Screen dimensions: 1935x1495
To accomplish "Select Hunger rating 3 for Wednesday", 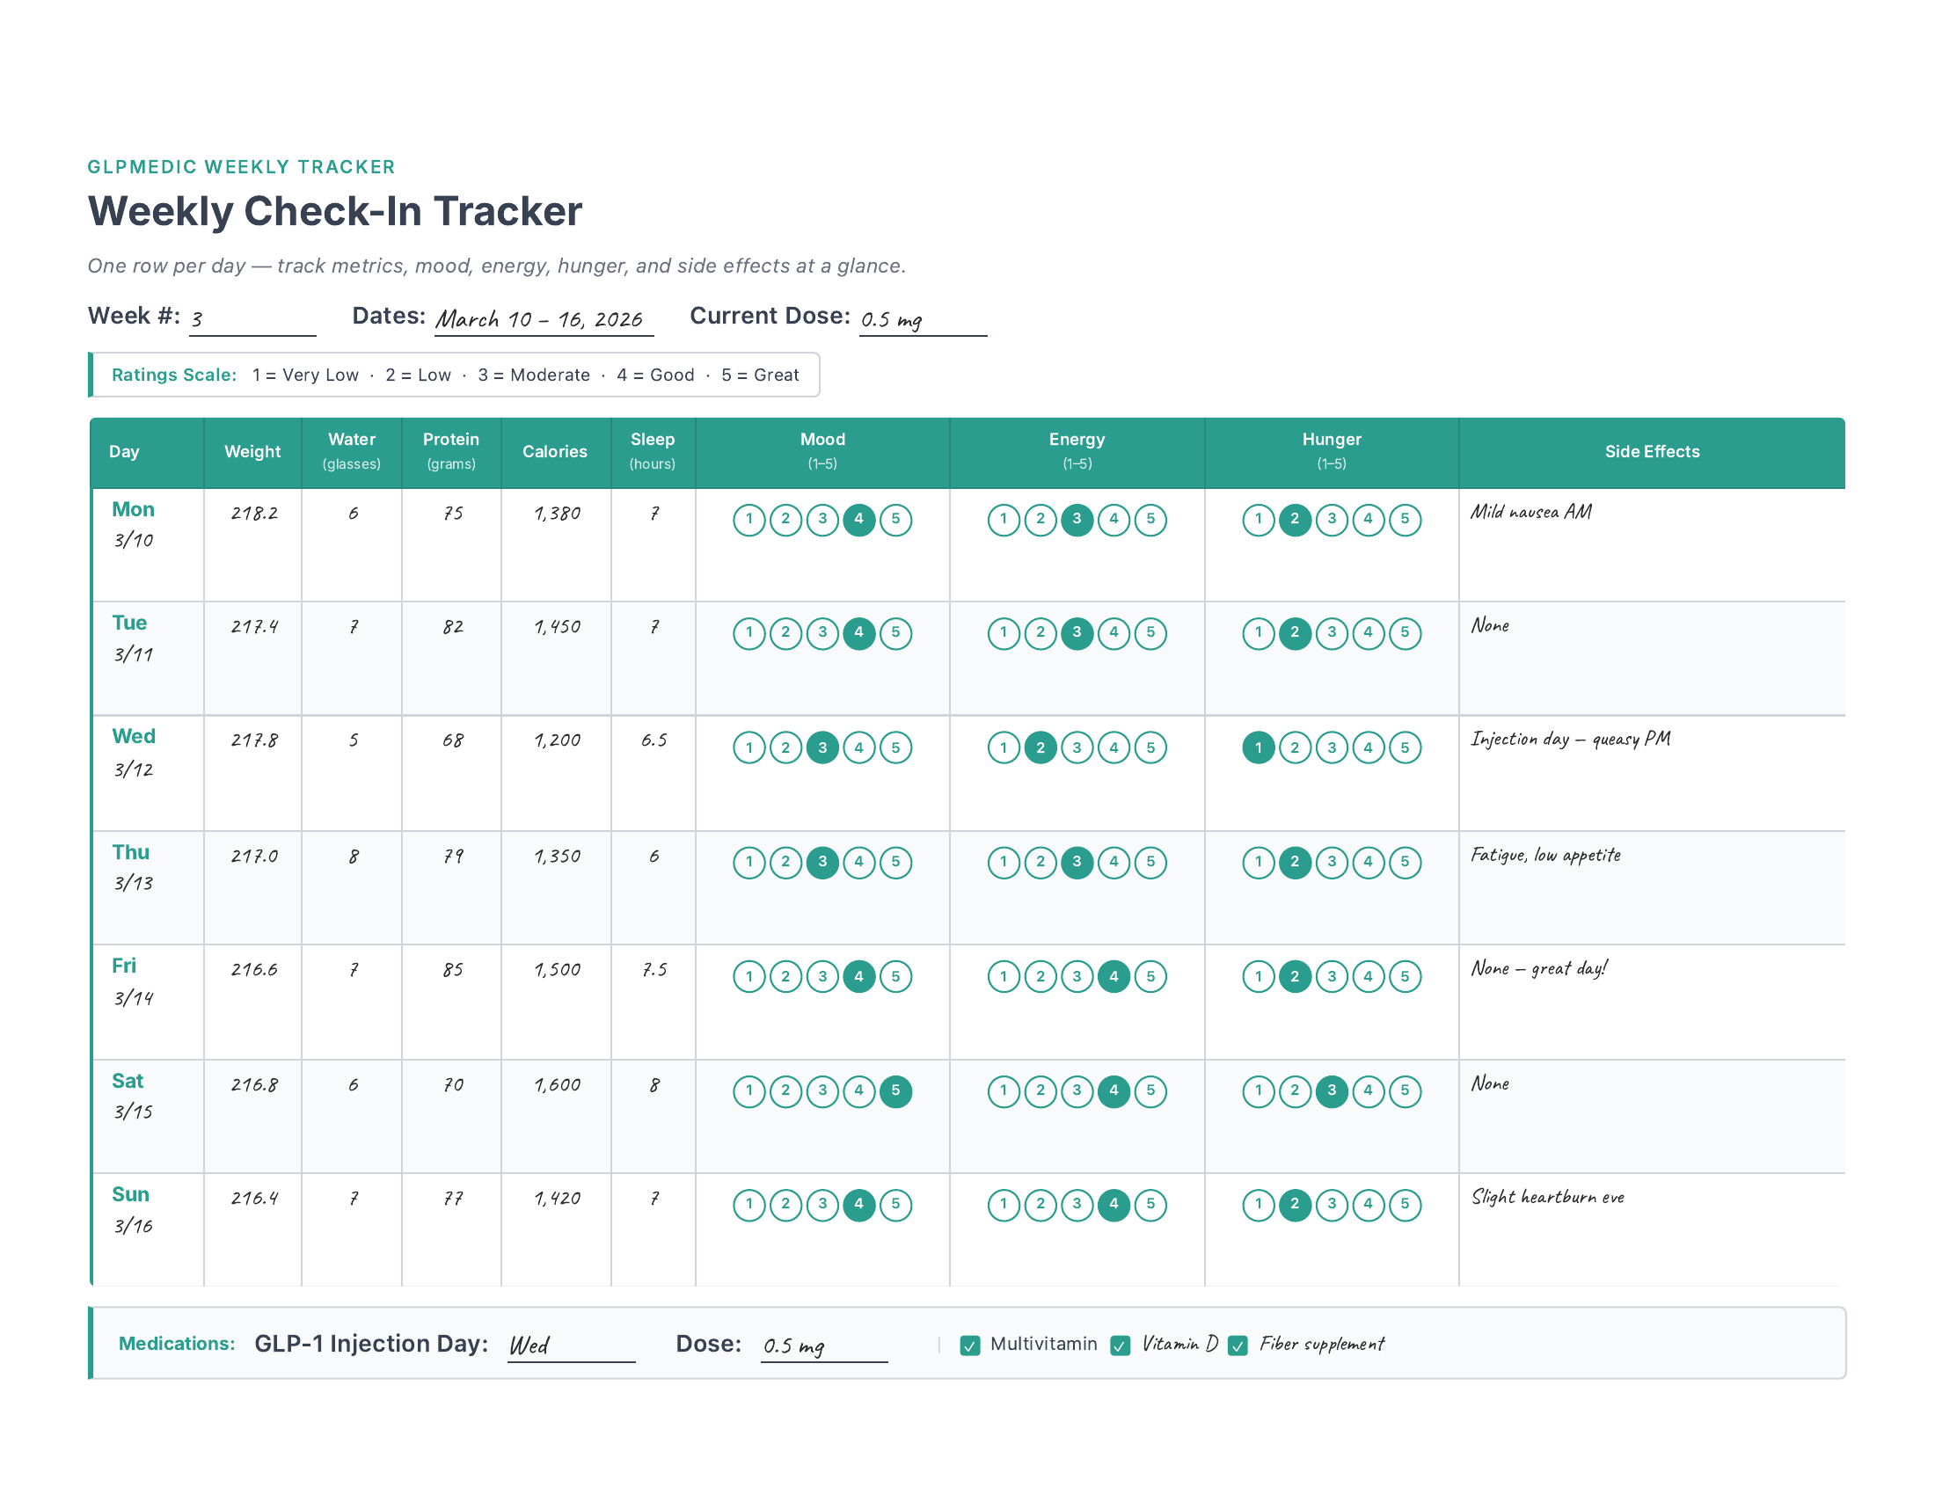I will pyautogui.click(x=1332, y=747).
